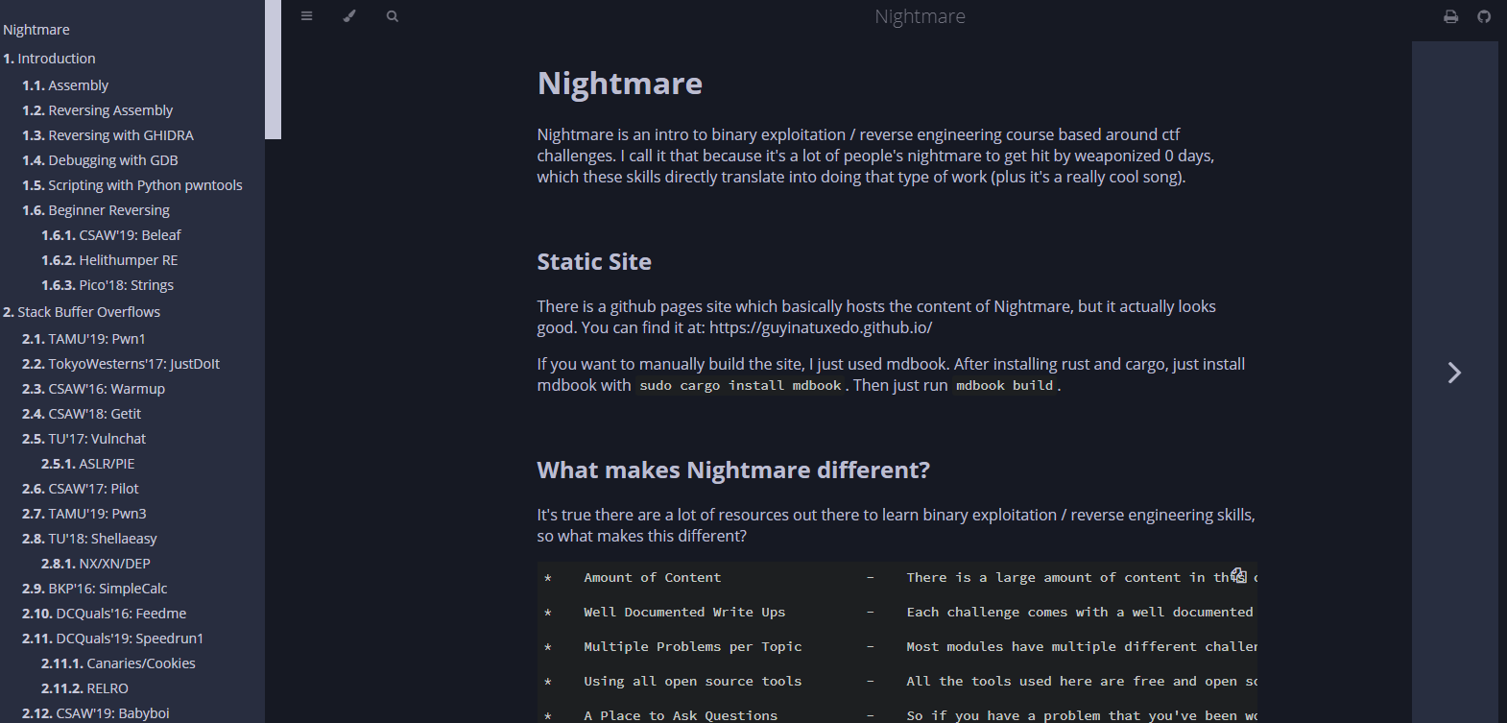This screenshot has width=1507, height=723.
Task: Open 1.6.2. Helithumper RE
Action: [x=109, y=260]
